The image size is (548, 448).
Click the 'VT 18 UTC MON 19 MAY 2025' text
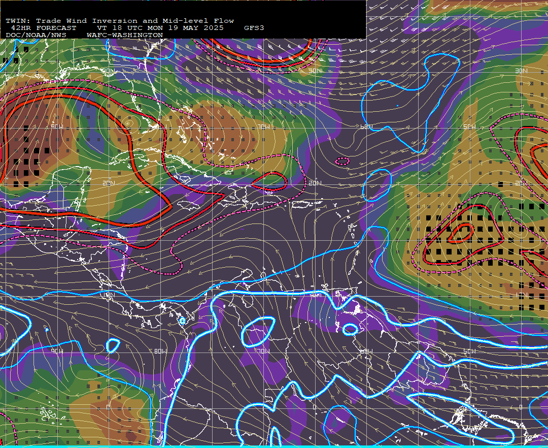click(160, 28)
